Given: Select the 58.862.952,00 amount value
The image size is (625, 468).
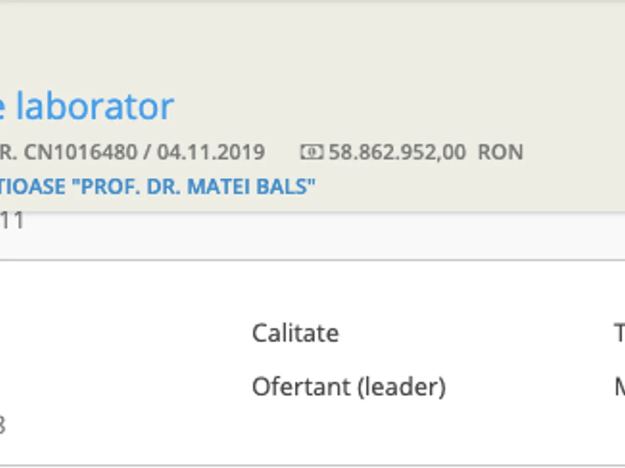Looking at the screenshot, I should (x=397, y=152).
